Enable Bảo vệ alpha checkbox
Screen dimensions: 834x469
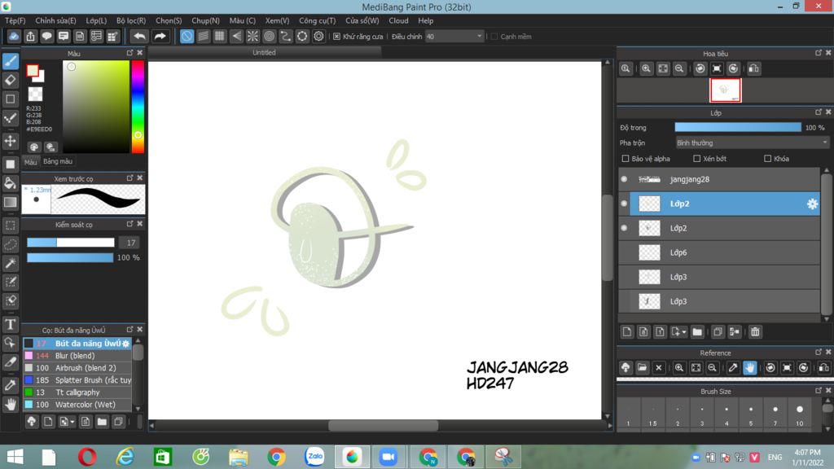[x=625, y=159]
